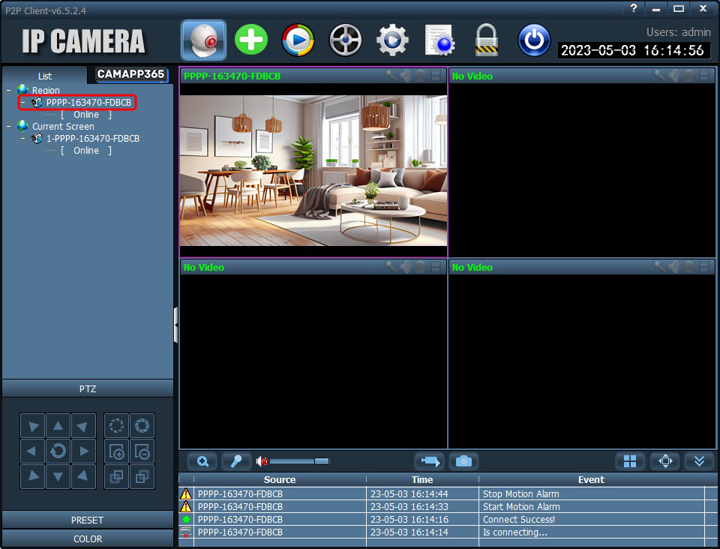The image size is (720, 549).
Task: Move PTZ camera right
Action: [83, 451]
